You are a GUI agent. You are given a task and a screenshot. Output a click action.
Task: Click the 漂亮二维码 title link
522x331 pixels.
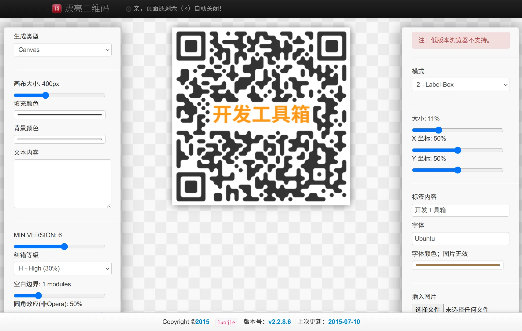pyautogui.click(x=87, y=9)
